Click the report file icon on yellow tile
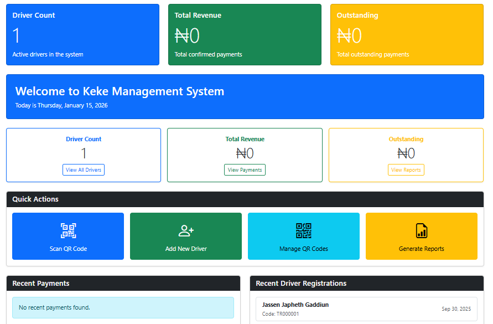Image resolution: width=493 pixels, height=324 pixels. click(x=421, y=230)
